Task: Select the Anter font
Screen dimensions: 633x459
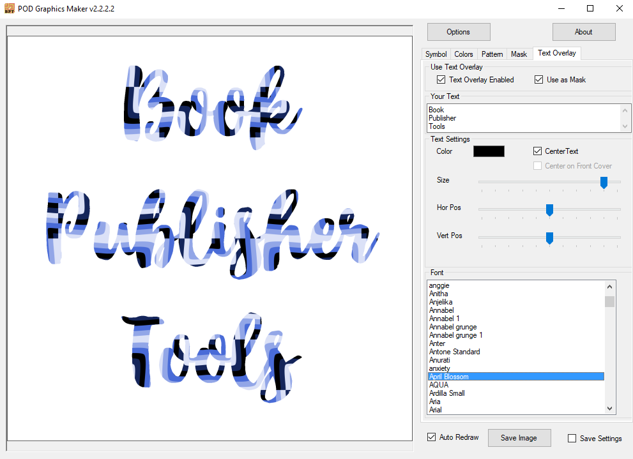Action: (516, 343)
